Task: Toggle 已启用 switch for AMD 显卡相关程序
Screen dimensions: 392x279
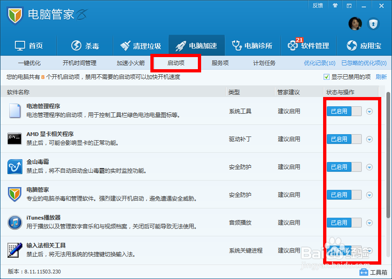Action: point(344,139)
